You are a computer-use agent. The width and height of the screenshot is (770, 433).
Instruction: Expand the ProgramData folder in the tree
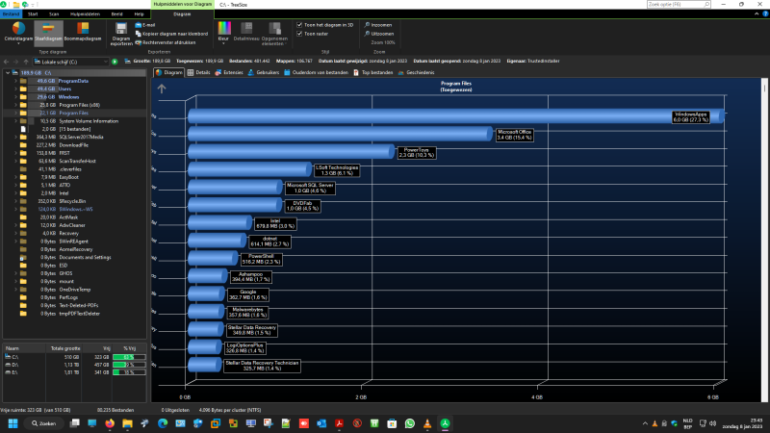pyautogui.click(x=16, y=81)
